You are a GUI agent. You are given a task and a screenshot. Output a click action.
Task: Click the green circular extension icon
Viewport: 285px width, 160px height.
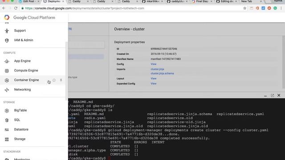coord(275,8)
